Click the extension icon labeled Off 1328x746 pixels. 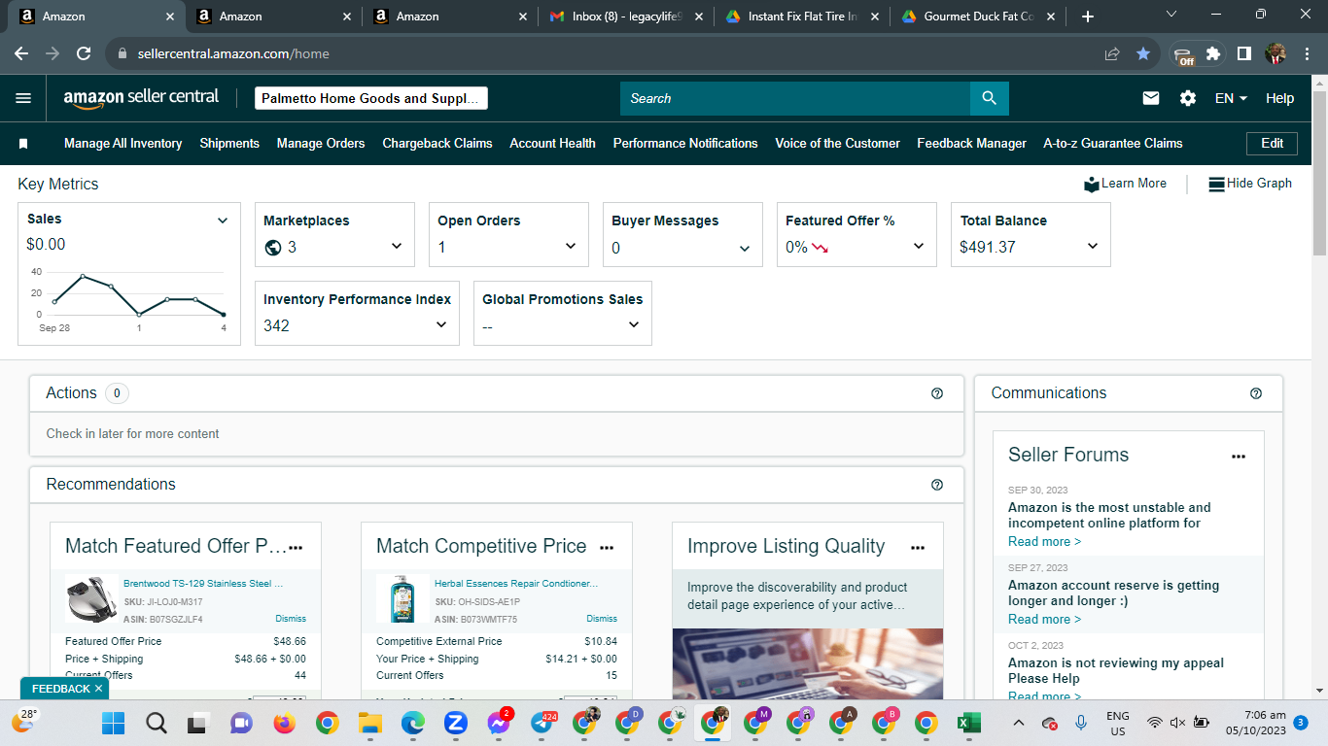[1183, 54]
